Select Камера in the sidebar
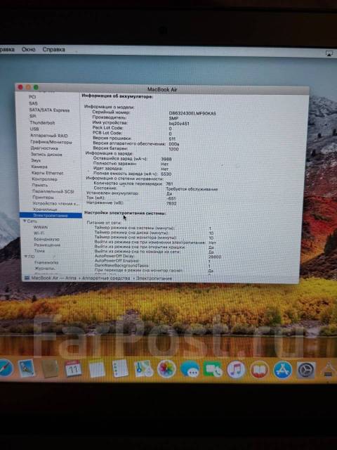337x450 pixels. point(39,167)
